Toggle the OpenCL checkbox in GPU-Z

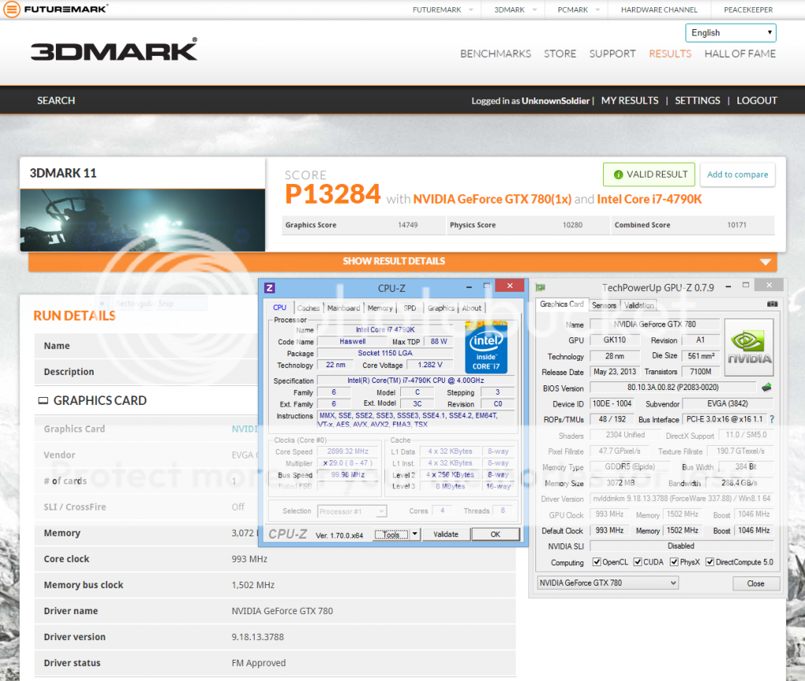click(x=596, y=561)
